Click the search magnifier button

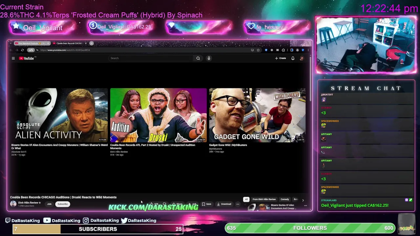coord(198,58)
